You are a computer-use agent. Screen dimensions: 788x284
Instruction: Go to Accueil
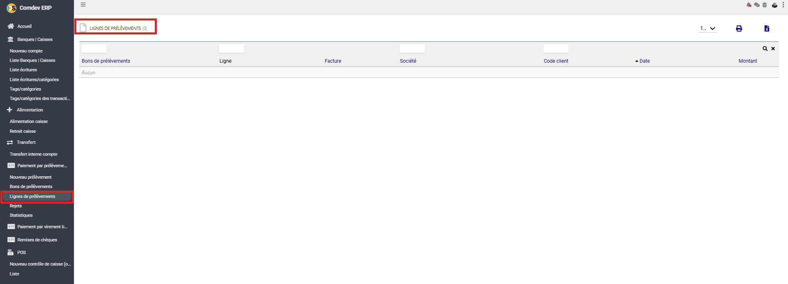pyautogui.click(x=24, y=26)
